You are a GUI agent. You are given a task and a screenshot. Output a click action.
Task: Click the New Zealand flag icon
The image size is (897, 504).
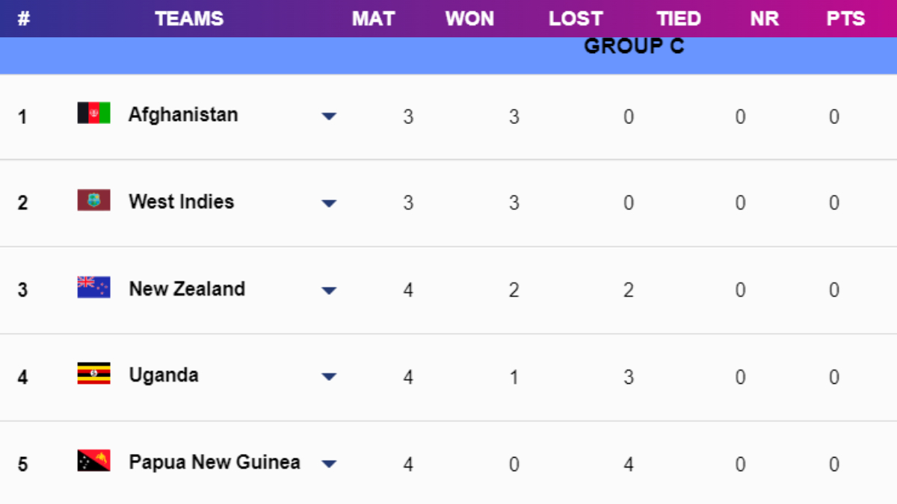tap(93, 288)
